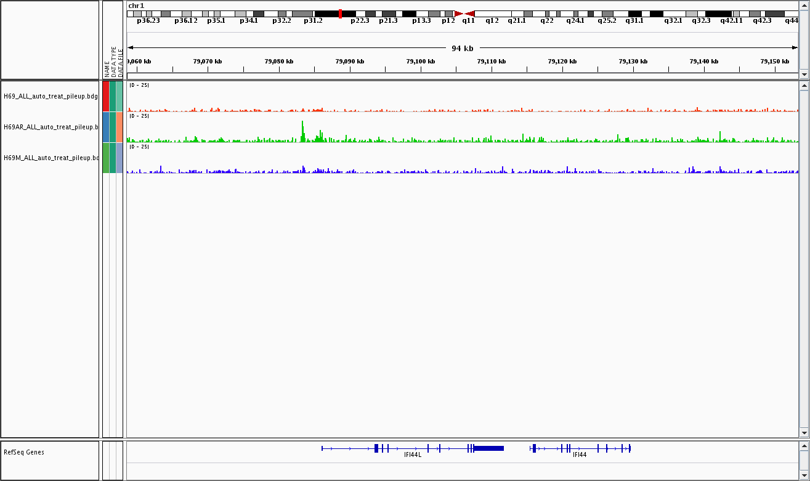Click the RefSeq Genes track label

point(24,452)
